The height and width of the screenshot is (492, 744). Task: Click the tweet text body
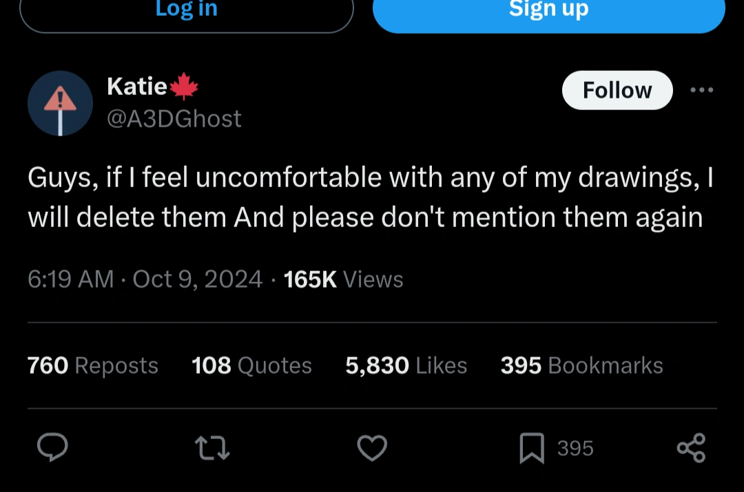(x=370, y=197)
